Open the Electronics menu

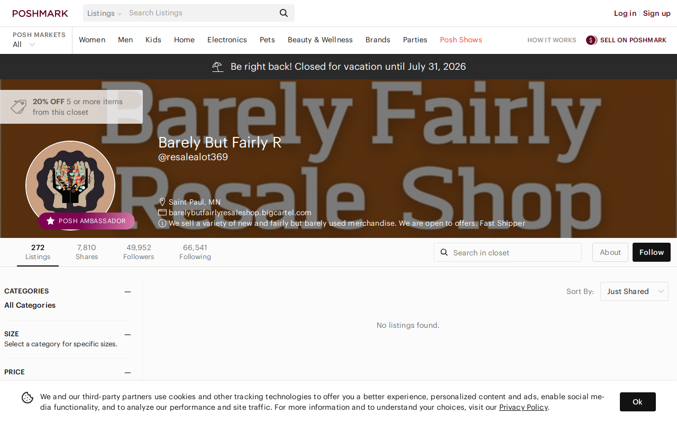(x=227, y=40)
